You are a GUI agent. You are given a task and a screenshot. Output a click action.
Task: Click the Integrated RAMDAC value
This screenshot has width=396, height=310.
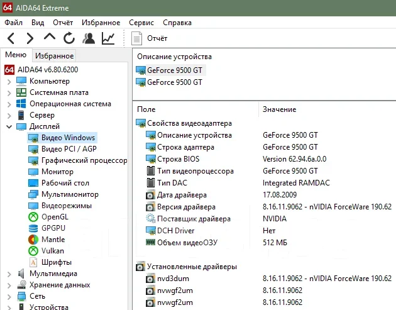click(x=296, y=182)
